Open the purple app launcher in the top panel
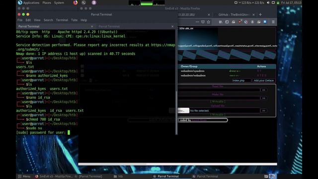Viewport: 318px width, 179px height. click(x=94, y=2)
